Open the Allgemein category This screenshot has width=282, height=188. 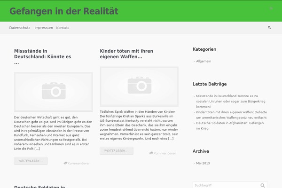pyautogui.click(x=204, y=61)
